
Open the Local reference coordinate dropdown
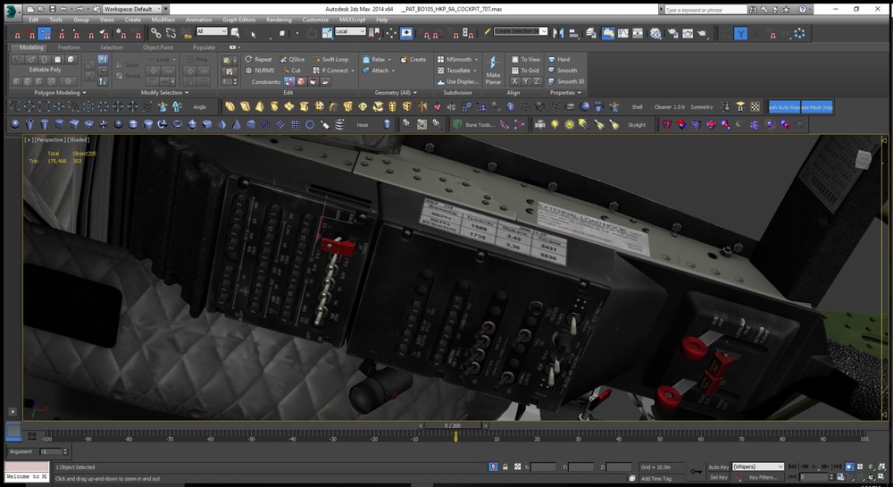coord(349,31)
